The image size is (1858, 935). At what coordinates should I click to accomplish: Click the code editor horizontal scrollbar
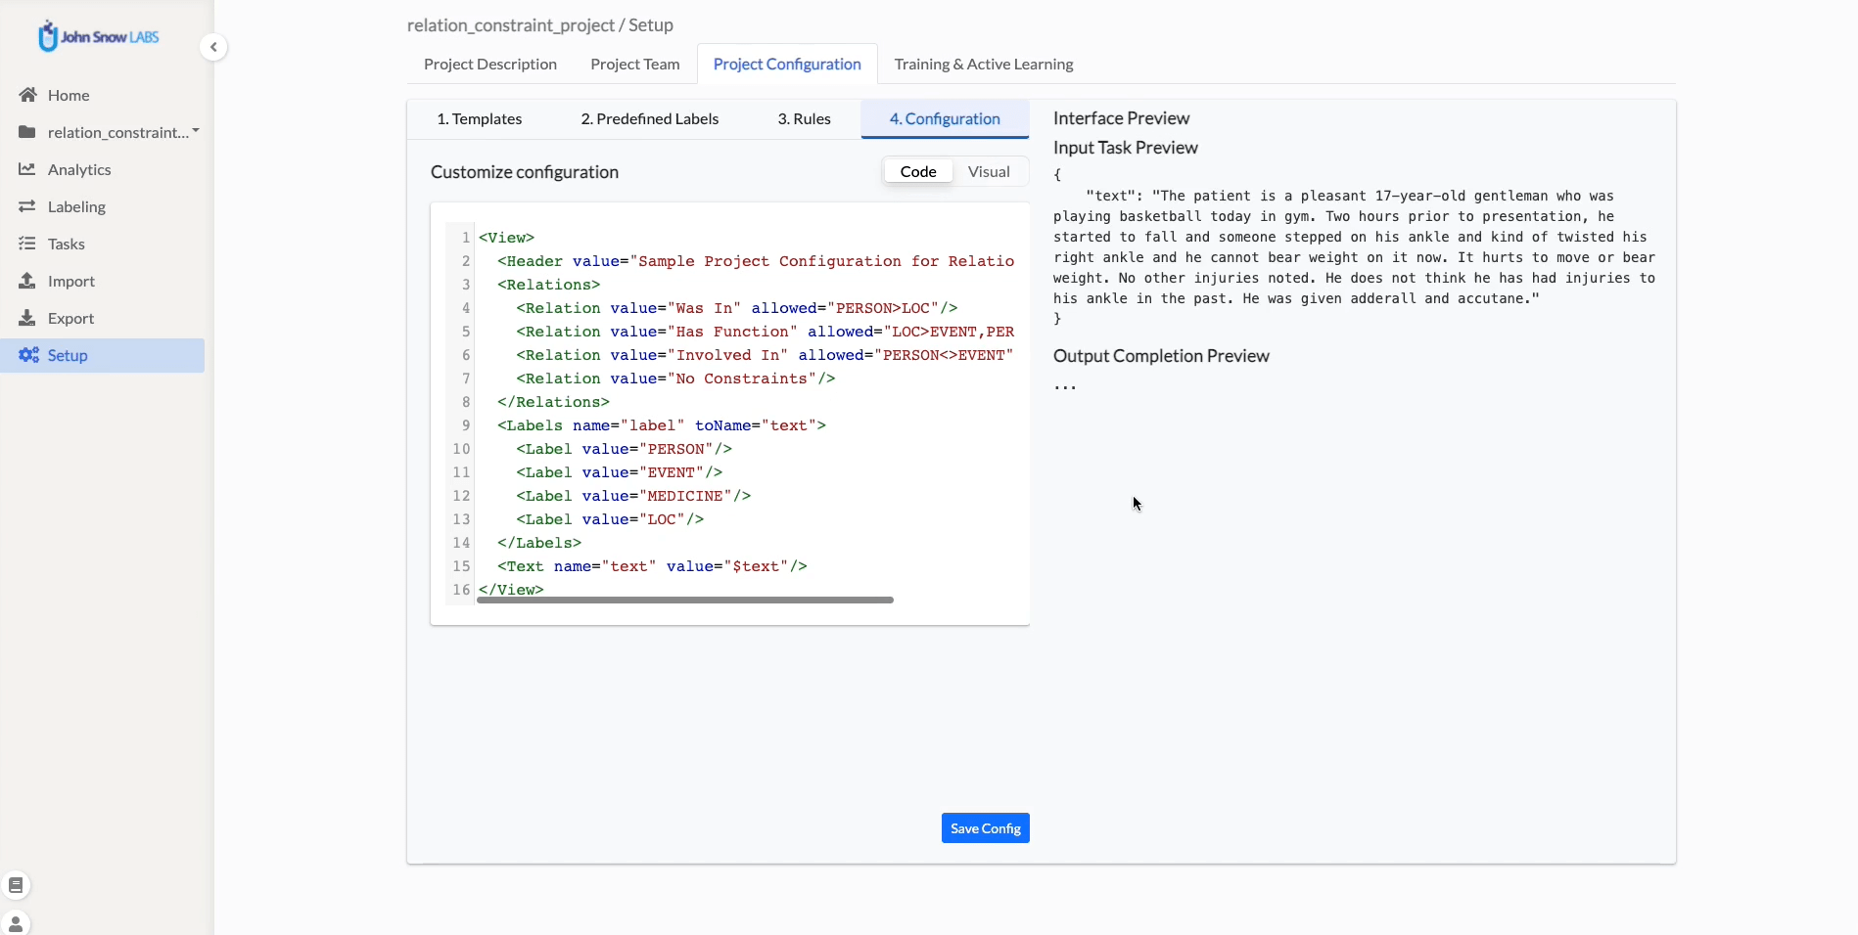685,600
